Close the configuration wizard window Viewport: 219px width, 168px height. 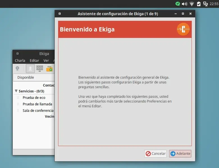190,14
